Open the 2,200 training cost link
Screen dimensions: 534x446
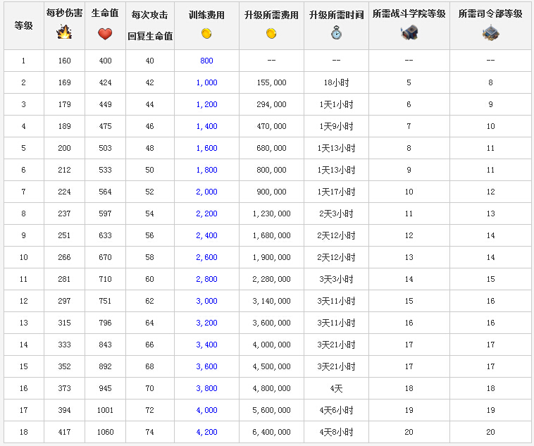pos(206,213)
